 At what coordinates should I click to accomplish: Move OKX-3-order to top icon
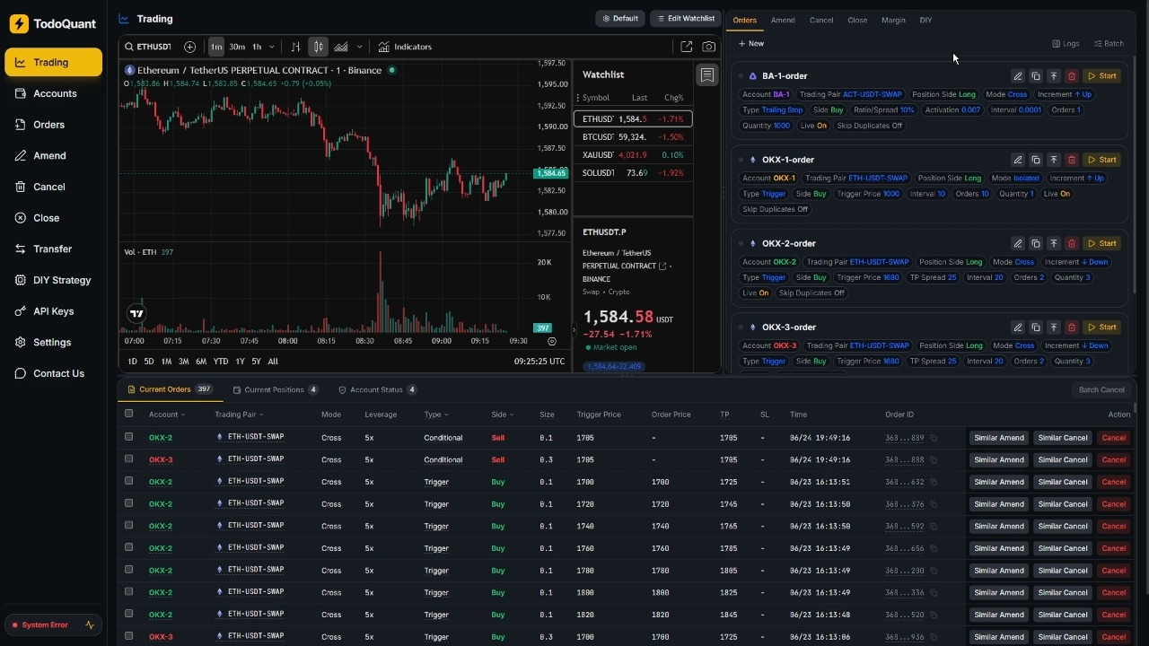click(x=1053, y=327)
